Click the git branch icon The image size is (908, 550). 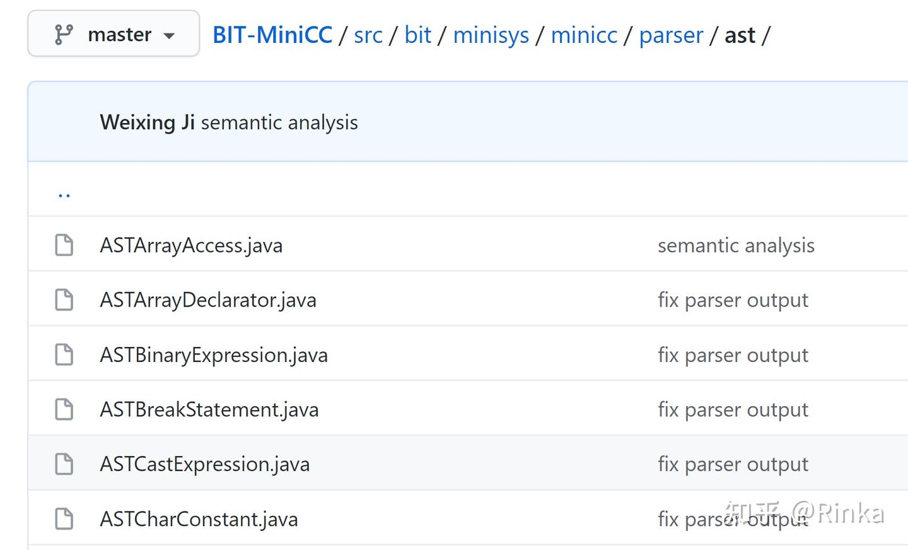64,34
